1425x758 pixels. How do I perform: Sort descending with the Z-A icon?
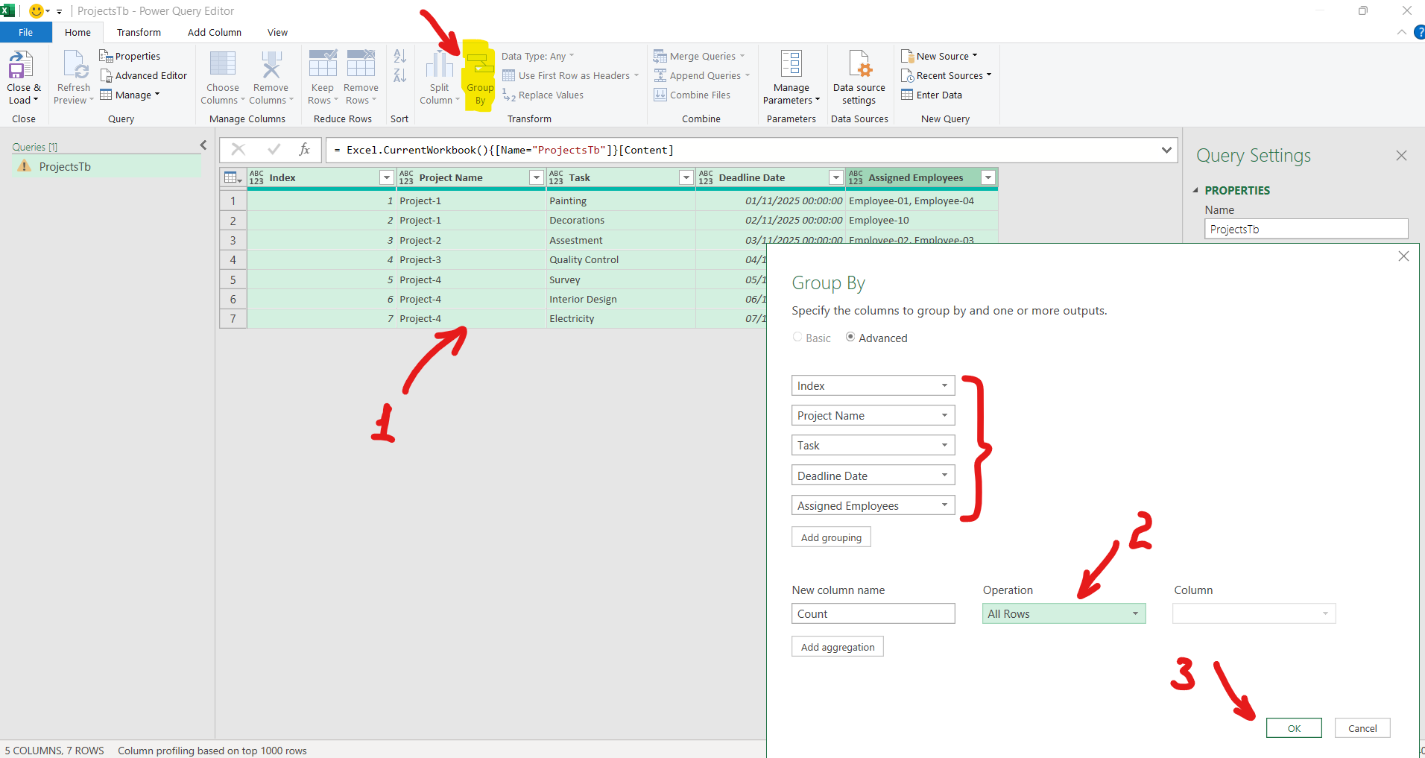pyautogui.click(x=399, y=75)
